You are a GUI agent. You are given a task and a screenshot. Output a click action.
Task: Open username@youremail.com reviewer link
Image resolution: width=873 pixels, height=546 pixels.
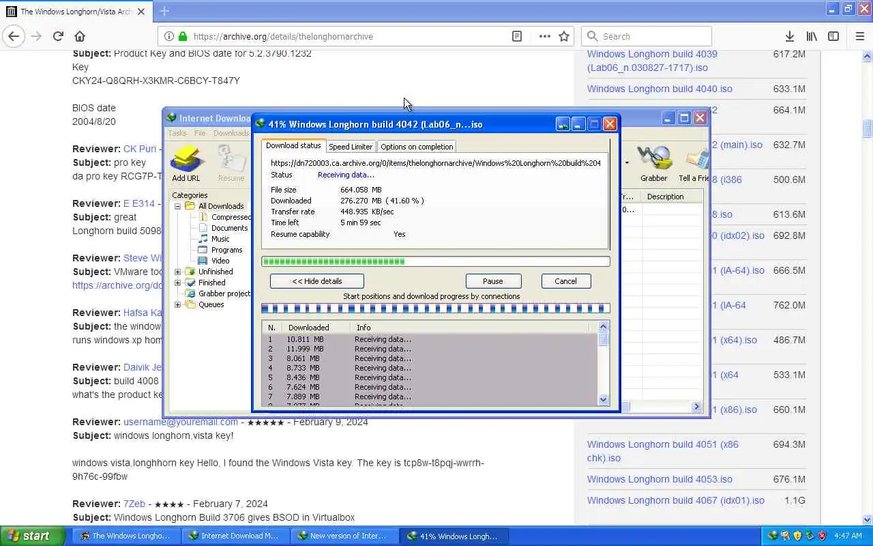coord(181,422)
